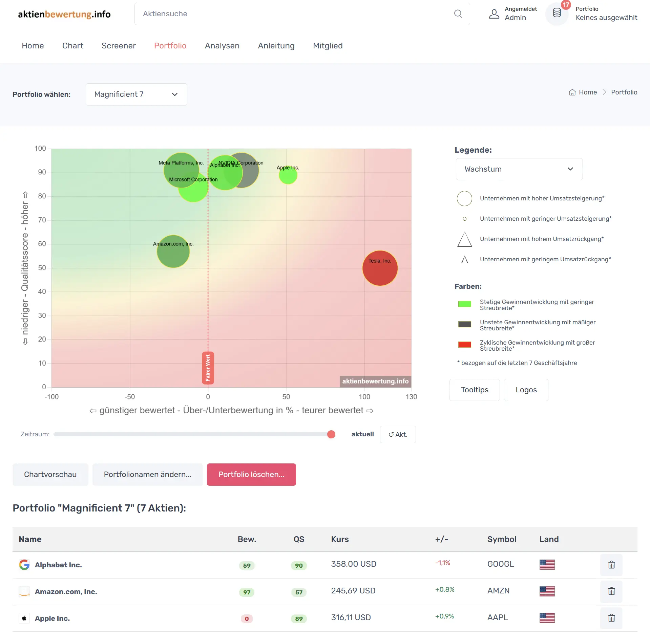
Task: Click the Portfolio breadcrumb link
Action: point(624,92)
